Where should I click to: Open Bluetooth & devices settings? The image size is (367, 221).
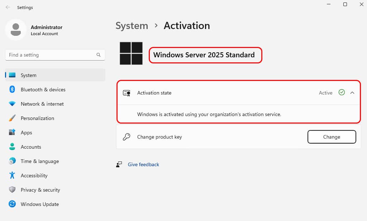pyautogui.click(x=55, y=90)
